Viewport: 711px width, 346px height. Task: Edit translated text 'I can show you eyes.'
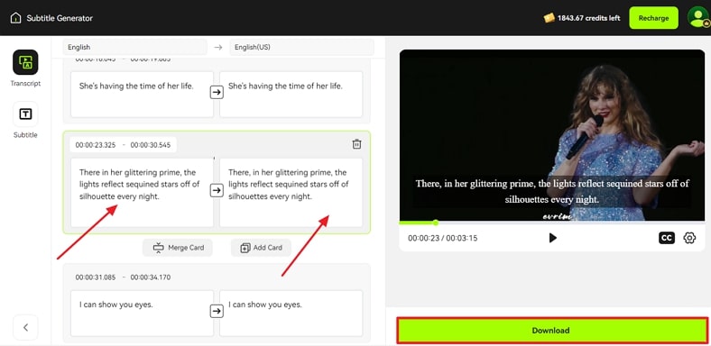tap(291, 314)
